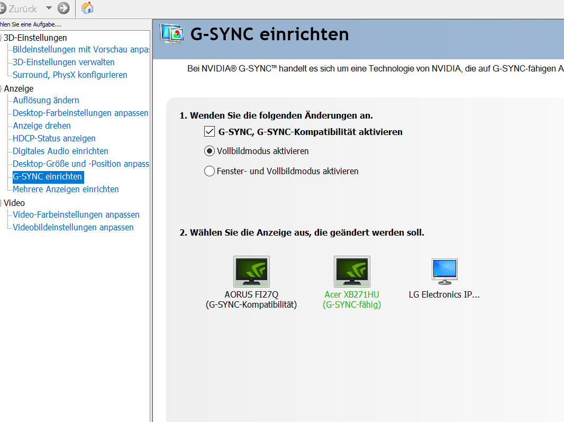564x422 pixels.
Task: Open Video-Farbeinstellungen anpassen
Action: pyautogui.click(x=76, y=214)
